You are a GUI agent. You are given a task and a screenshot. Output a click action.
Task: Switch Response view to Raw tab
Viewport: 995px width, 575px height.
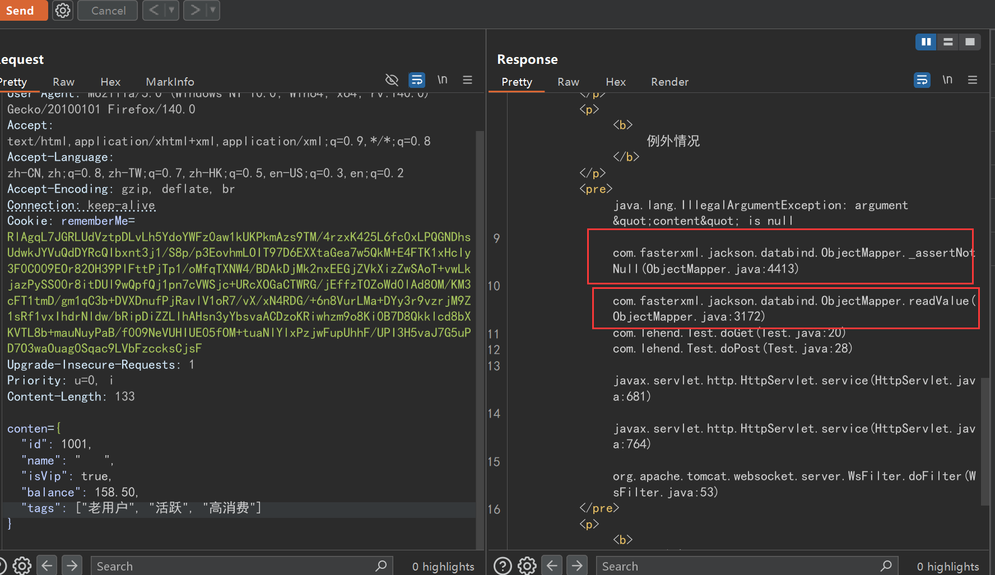coord(568,82)
